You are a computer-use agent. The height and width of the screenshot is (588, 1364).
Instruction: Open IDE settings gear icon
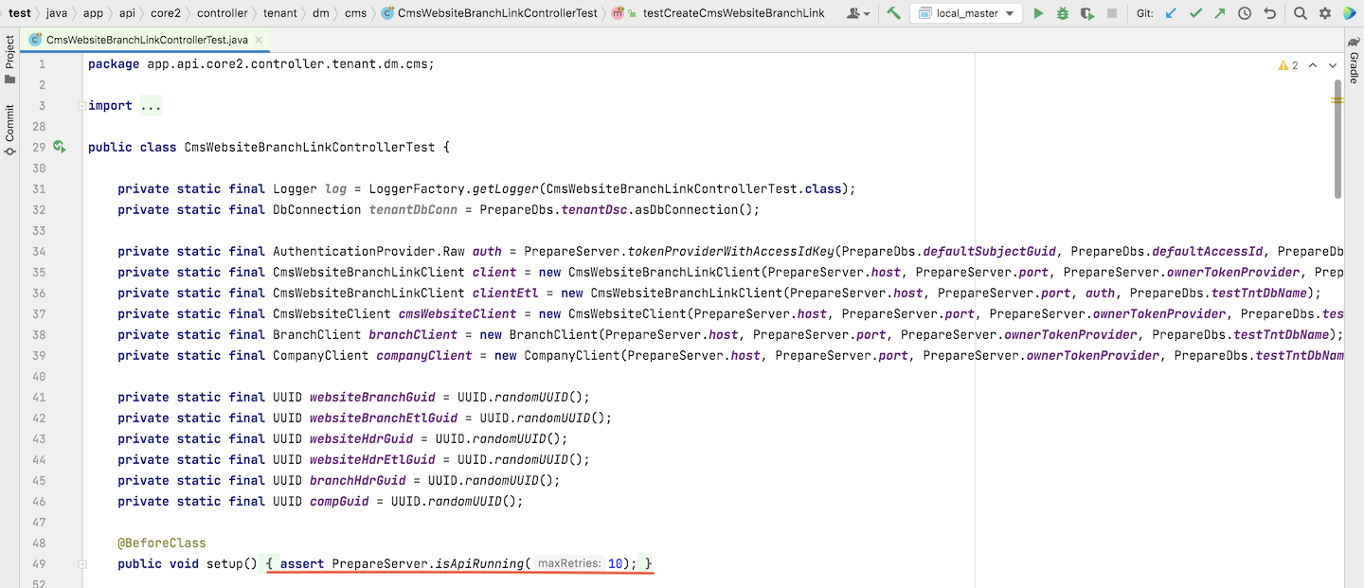pyautogui.click(x=1325, y=13)
